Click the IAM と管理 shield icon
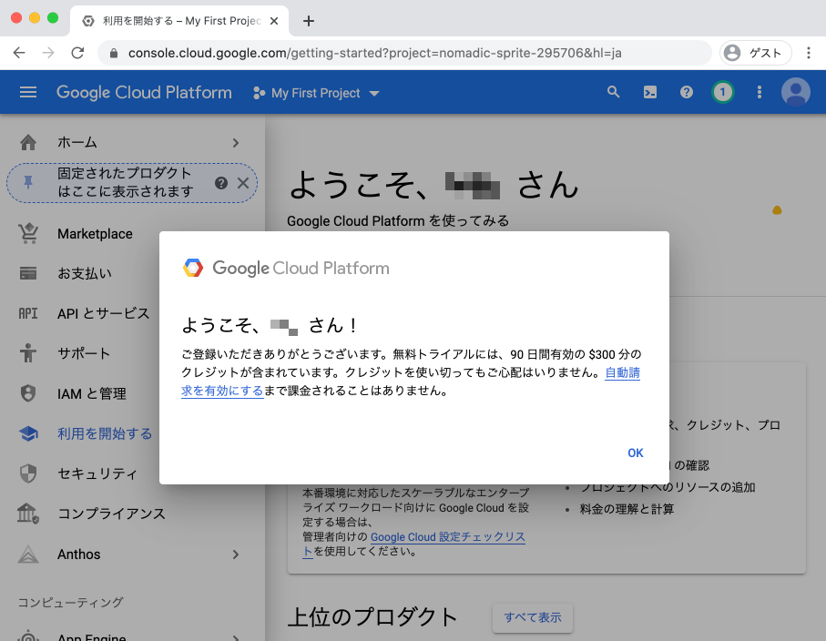 tap(28, 393)
